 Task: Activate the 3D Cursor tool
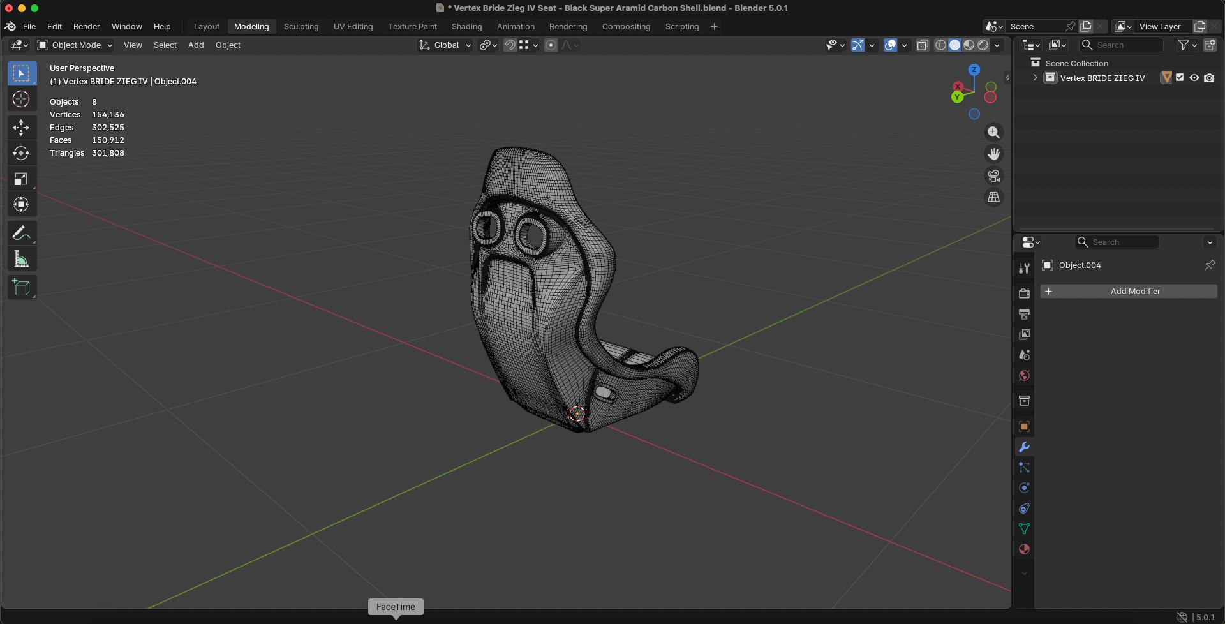[21, 99]
